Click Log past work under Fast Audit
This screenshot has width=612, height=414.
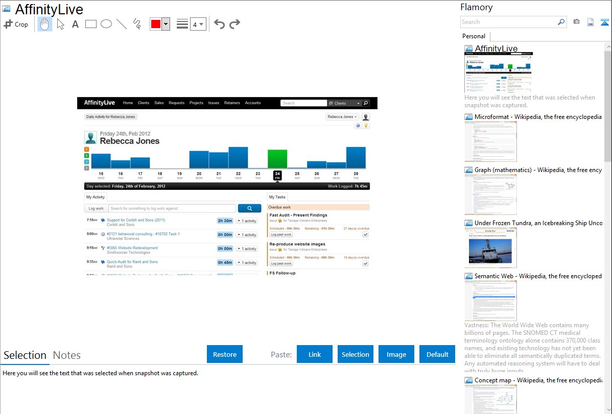281,234
